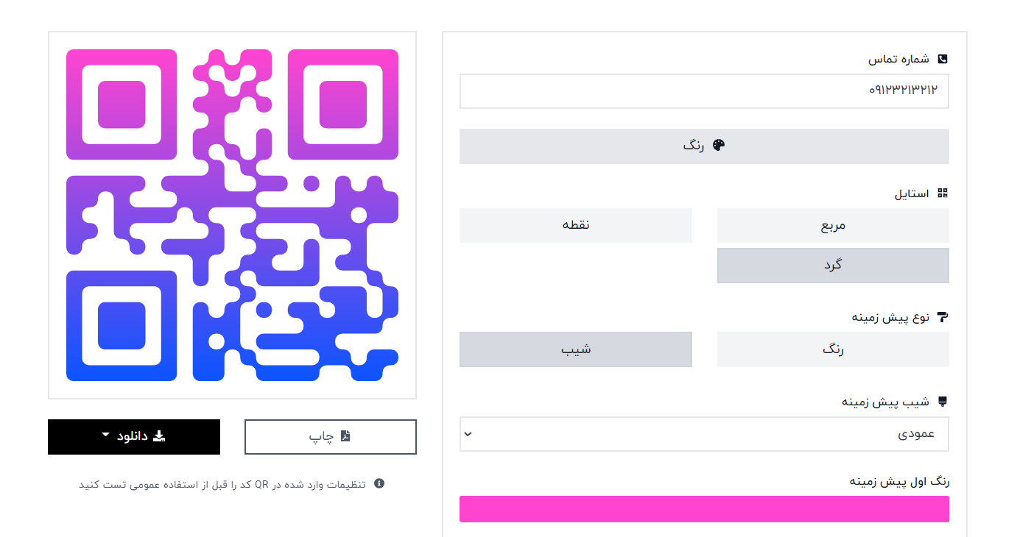Click the phone number input field
1017x537 pixels.
click(x=704, y=91)
